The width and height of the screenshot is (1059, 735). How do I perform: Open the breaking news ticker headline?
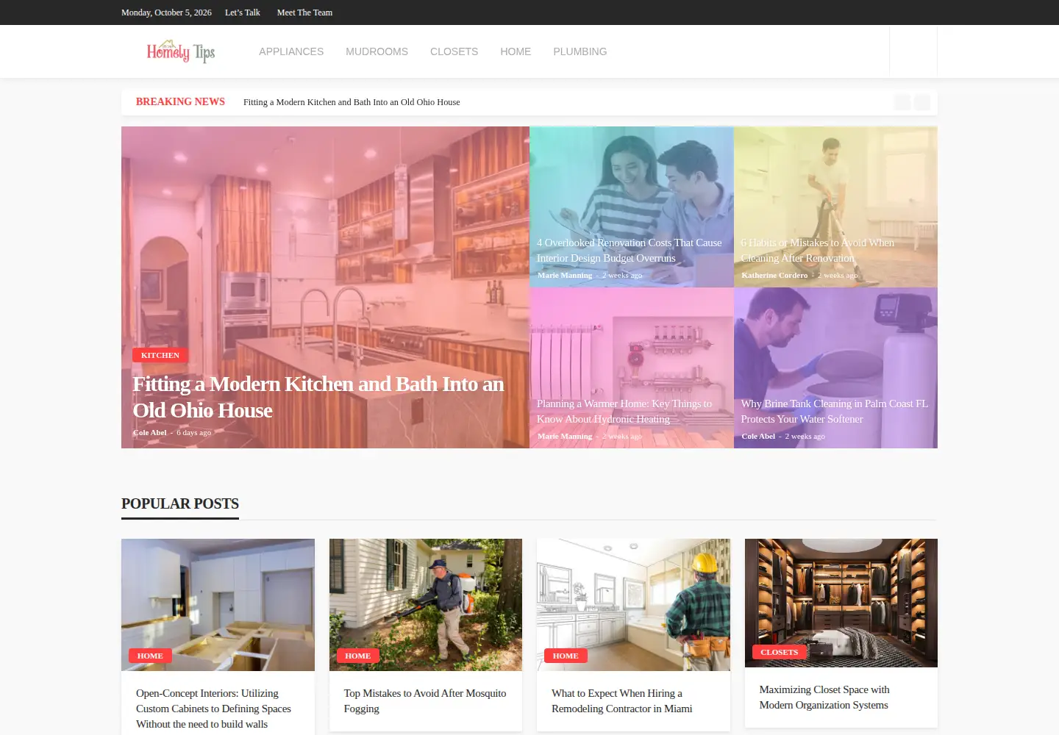point(352,102)
